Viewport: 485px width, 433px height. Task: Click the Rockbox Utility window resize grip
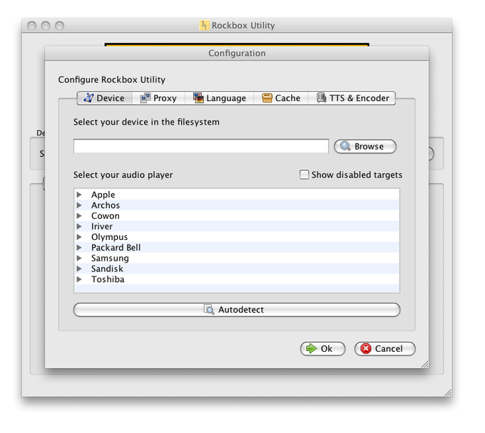(x=448, y=392)
